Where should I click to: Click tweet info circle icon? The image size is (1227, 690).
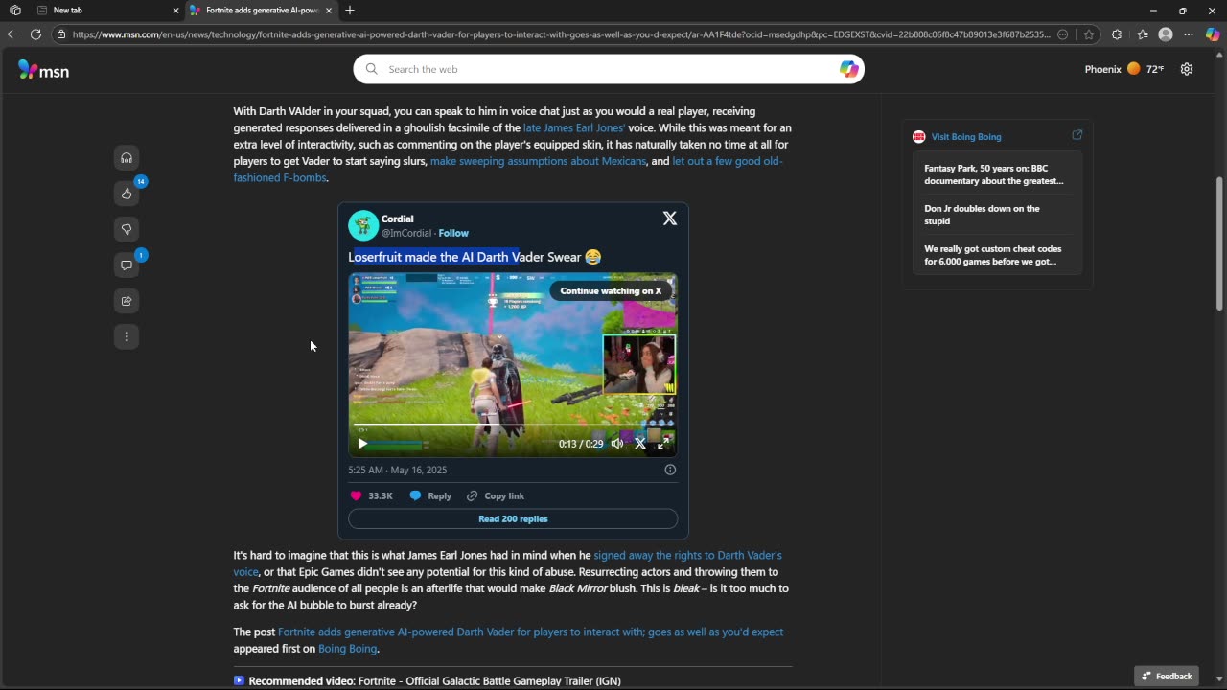[670, 470]
